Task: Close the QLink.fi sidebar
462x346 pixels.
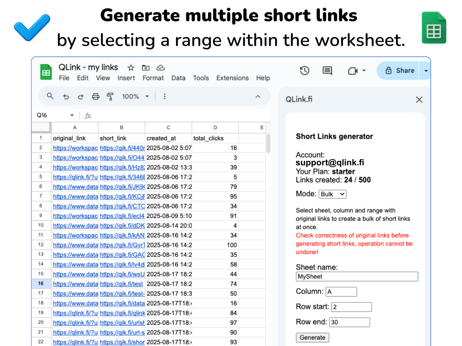Action: (419, 100)
